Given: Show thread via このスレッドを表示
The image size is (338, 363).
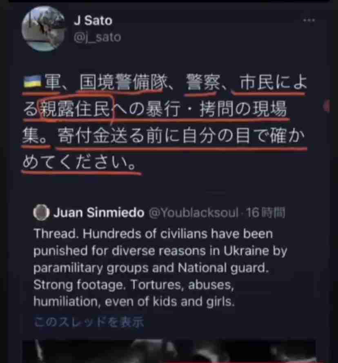Looking at the screenshot, I should pyautogui.click(x=89, y=322).
